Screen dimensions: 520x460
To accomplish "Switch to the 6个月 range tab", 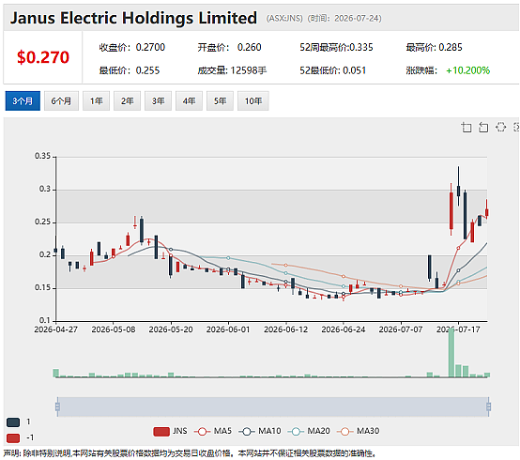I will [61, 100].
